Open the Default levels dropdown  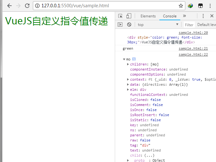pos(207,25)
